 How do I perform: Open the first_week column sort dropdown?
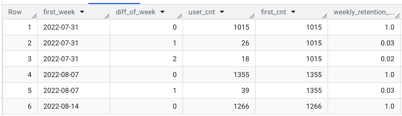click(82, 12)
